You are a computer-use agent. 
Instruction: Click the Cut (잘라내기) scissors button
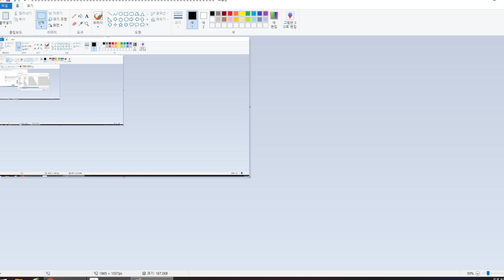23,13
